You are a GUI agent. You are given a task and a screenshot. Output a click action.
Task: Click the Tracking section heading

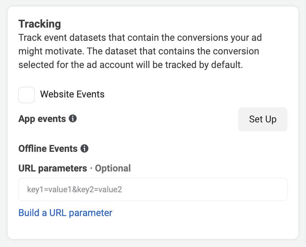(x=40, y=24)
